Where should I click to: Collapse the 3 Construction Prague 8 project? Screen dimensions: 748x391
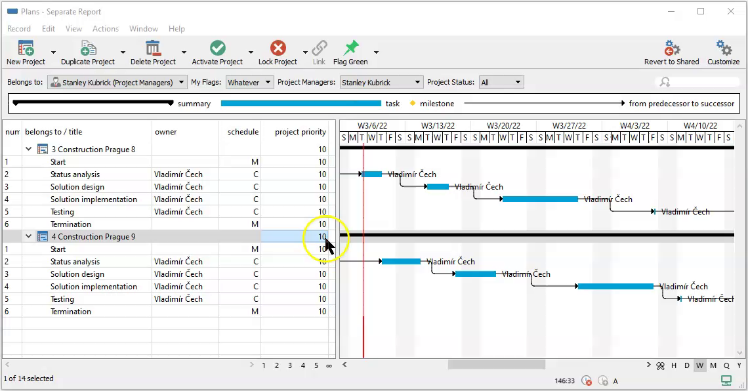(x=29, y=150)
